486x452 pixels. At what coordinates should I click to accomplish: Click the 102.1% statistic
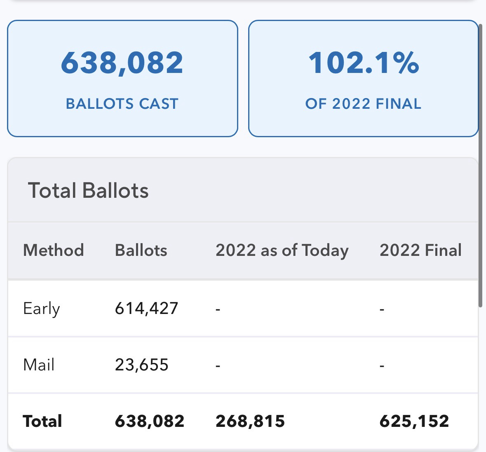pos(364,63)
